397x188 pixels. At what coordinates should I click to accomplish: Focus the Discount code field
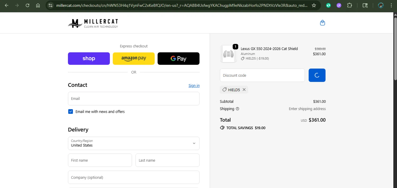(x=262, y=75)
